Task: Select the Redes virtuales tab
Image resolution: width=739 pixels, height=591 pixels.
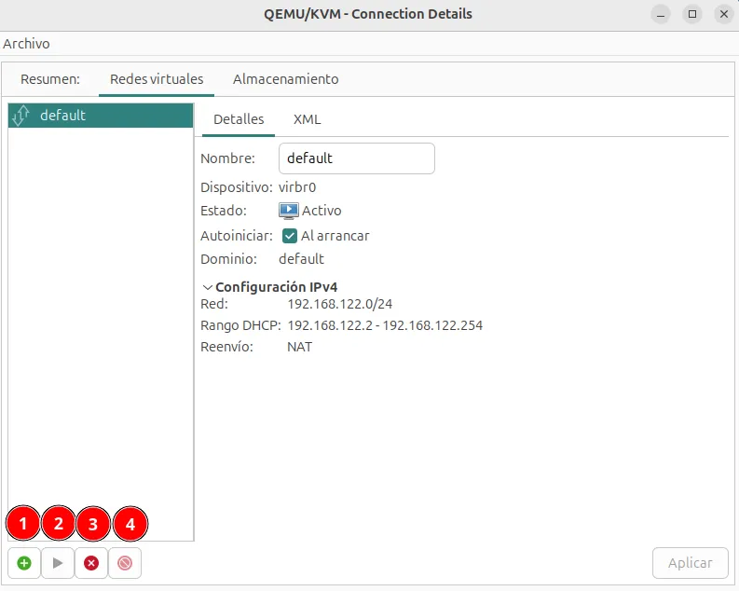Action: tap(157, 79)
